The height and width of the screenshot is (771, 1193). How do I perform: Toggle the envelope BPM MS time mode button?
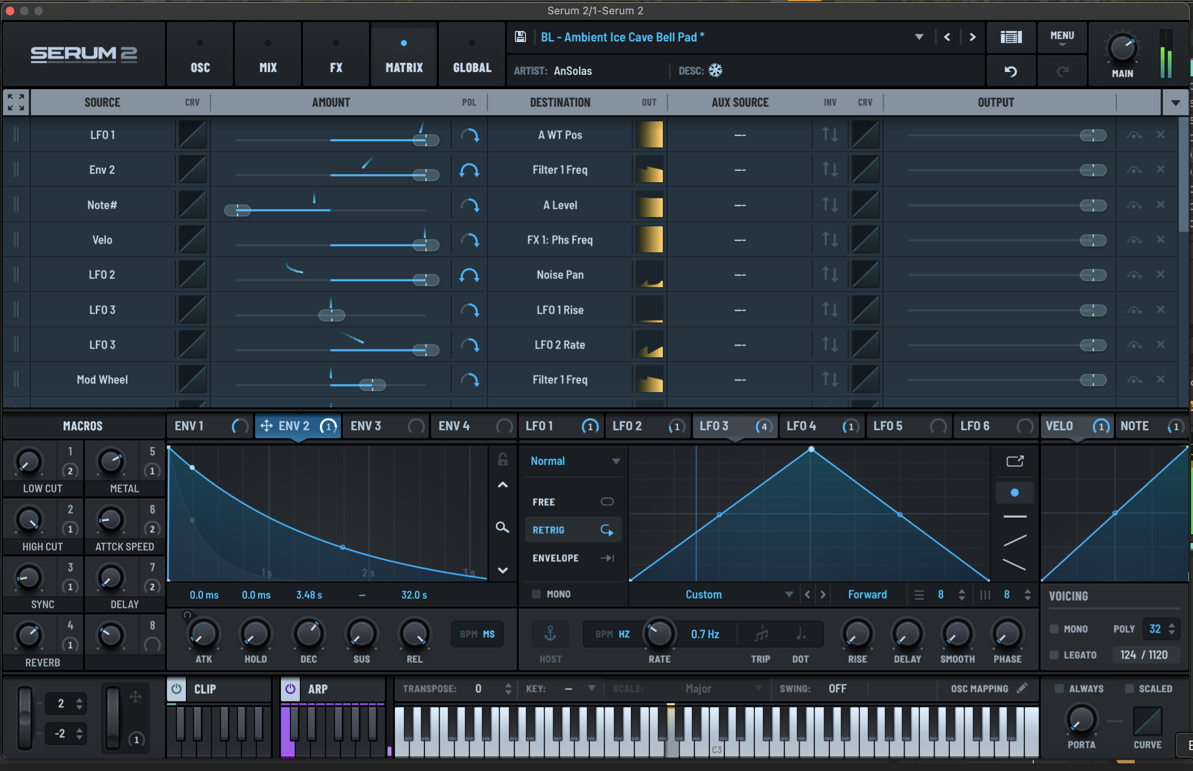tap(477, 634)
